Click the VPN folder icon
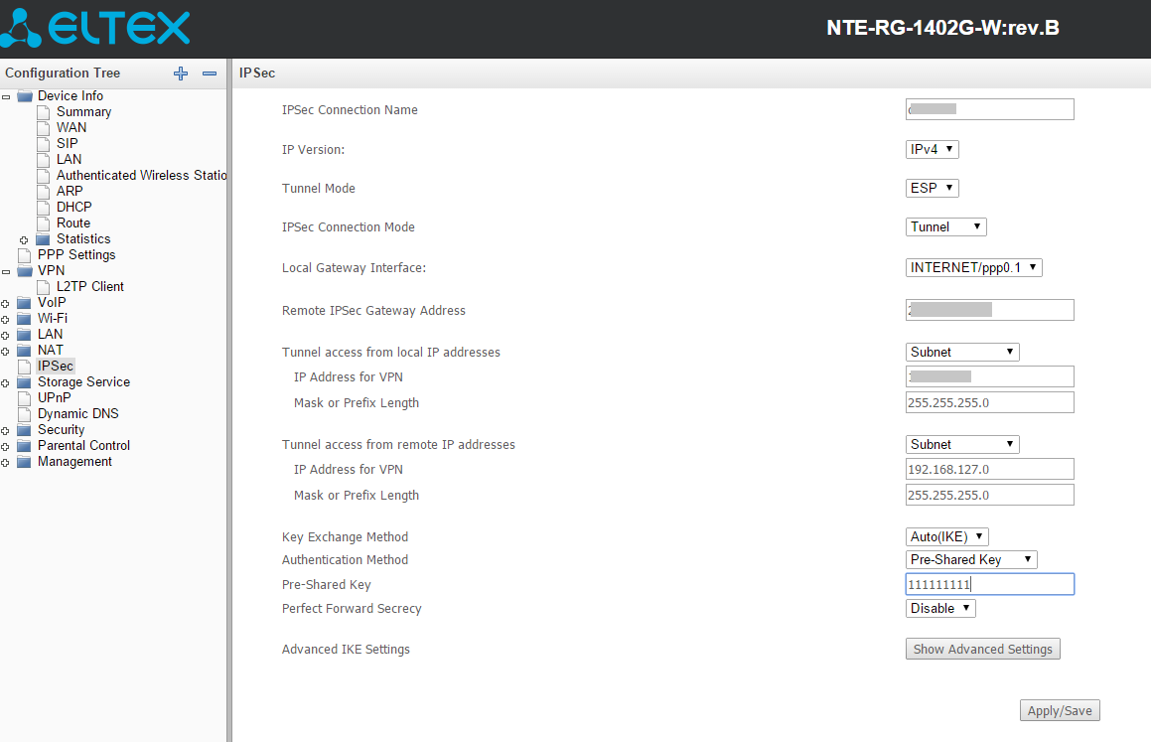 [25, 271]
